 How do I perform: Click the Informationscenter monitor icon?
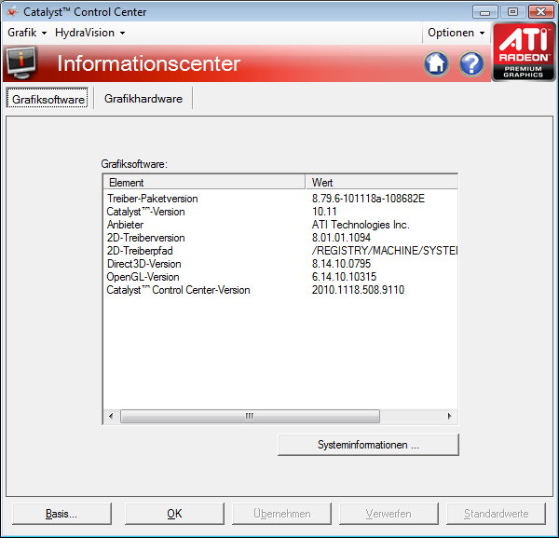pos(21,63)
